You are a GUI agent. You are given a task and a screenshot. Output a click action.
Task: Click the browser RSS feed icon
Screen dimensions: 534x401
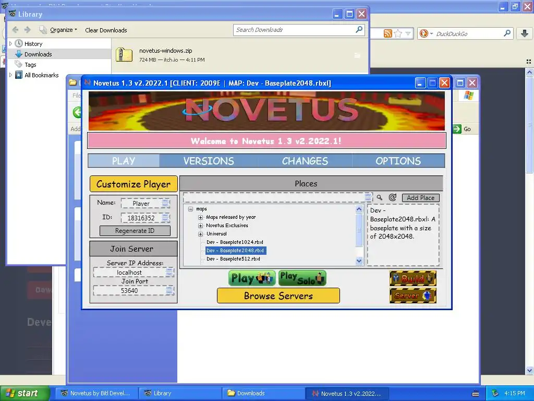(388, 33)
